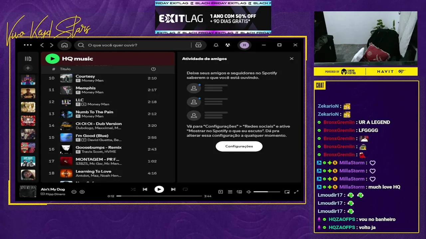Viewport: 426px width, 239px height.
Task: Select the track 'Memphis'
Action: pyautogui.click(x=107, y=90)
